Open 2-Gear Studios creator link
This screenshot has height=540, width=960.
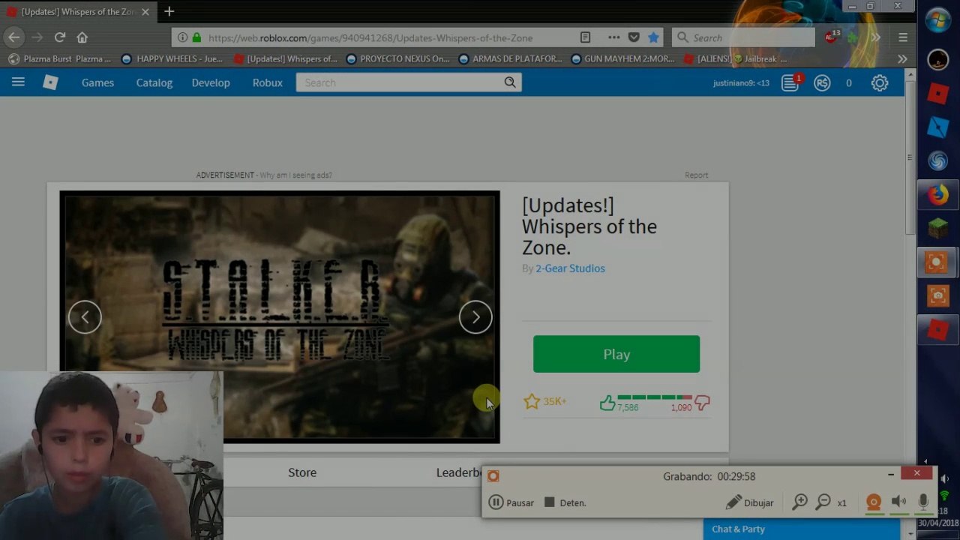[x=570, y=268]
